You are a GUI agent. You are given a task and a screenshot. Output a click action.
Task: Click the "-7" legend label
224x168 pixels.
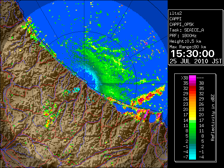point(185,157)
